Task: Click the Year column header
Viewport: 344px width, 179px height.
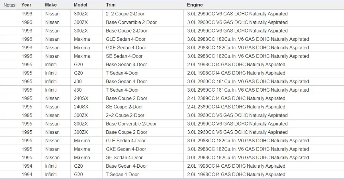Action: [26, 5]
